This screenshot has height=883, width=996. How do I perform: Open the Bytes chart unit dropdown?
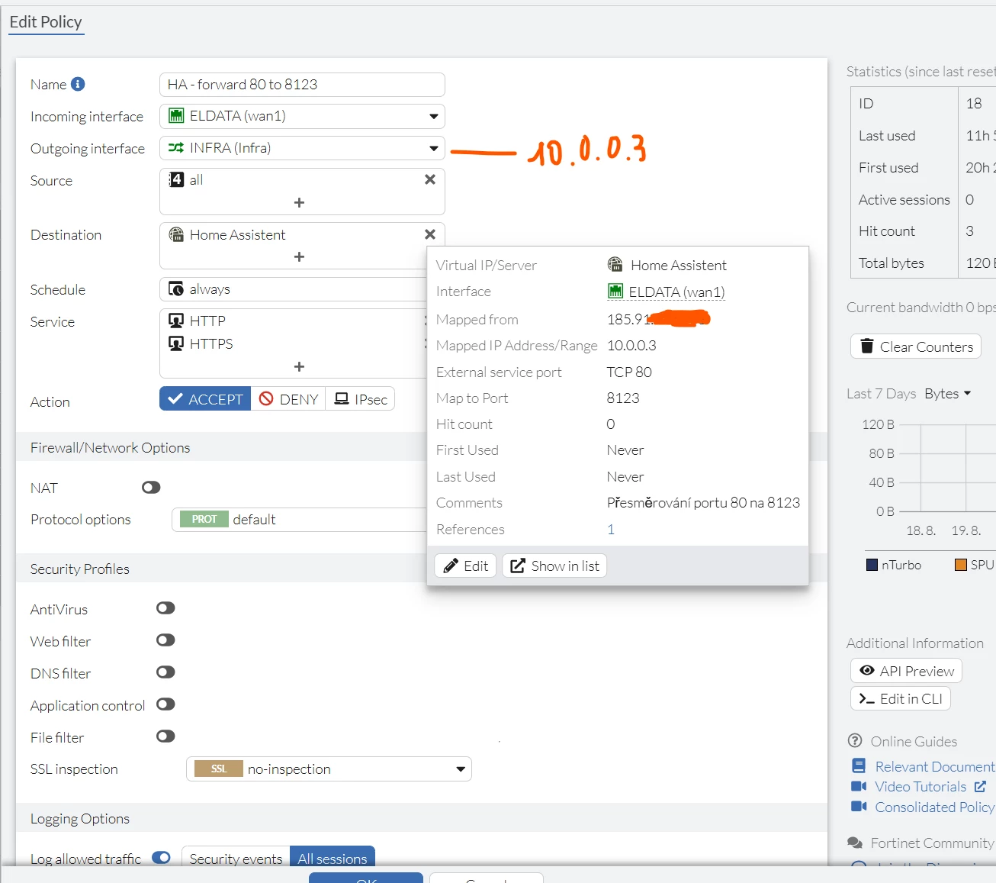[x=948, y=393]
